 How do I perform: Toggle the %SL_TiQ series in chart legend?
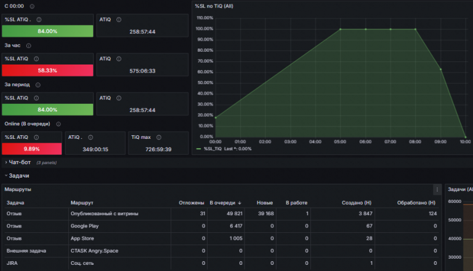212,149
